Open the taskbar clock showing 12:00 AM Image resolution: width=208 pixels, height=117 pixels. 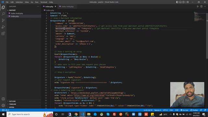click(196, 114)
